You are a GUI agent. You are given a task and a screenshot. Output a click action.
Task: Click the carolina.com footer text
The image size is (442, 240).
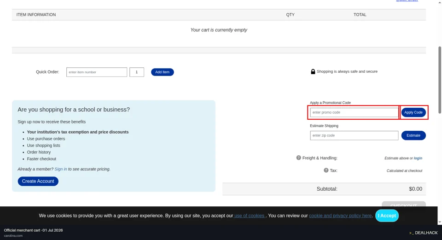[13, 236]
